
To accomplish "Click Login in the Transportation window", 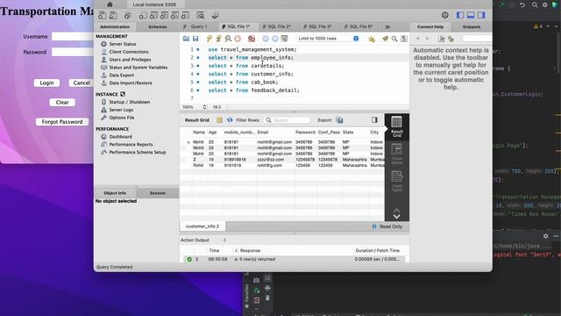I will click(46, 83).
